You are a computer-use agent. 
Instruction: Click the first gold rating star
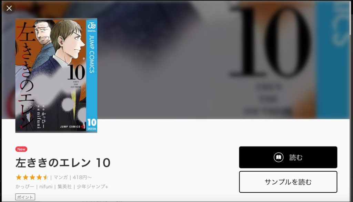coord(19,177)
